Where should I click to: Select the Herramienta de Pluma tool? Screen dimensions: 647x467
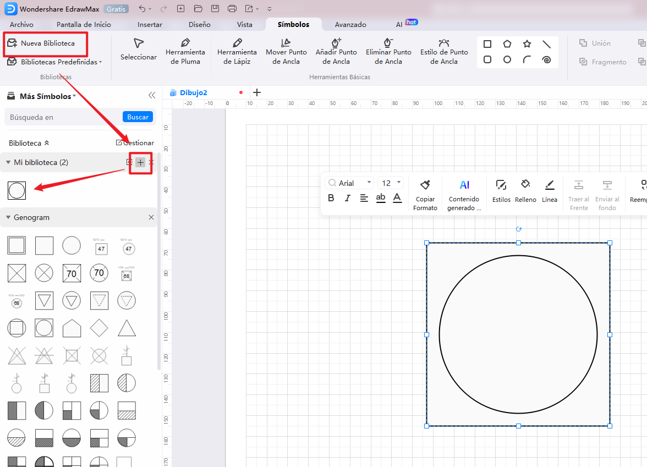click(185, 52)
